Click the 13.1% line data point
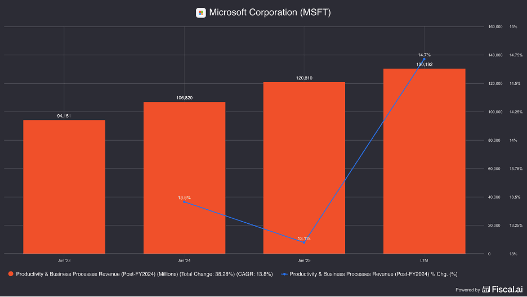527x297 pixels. coord(304,242)
